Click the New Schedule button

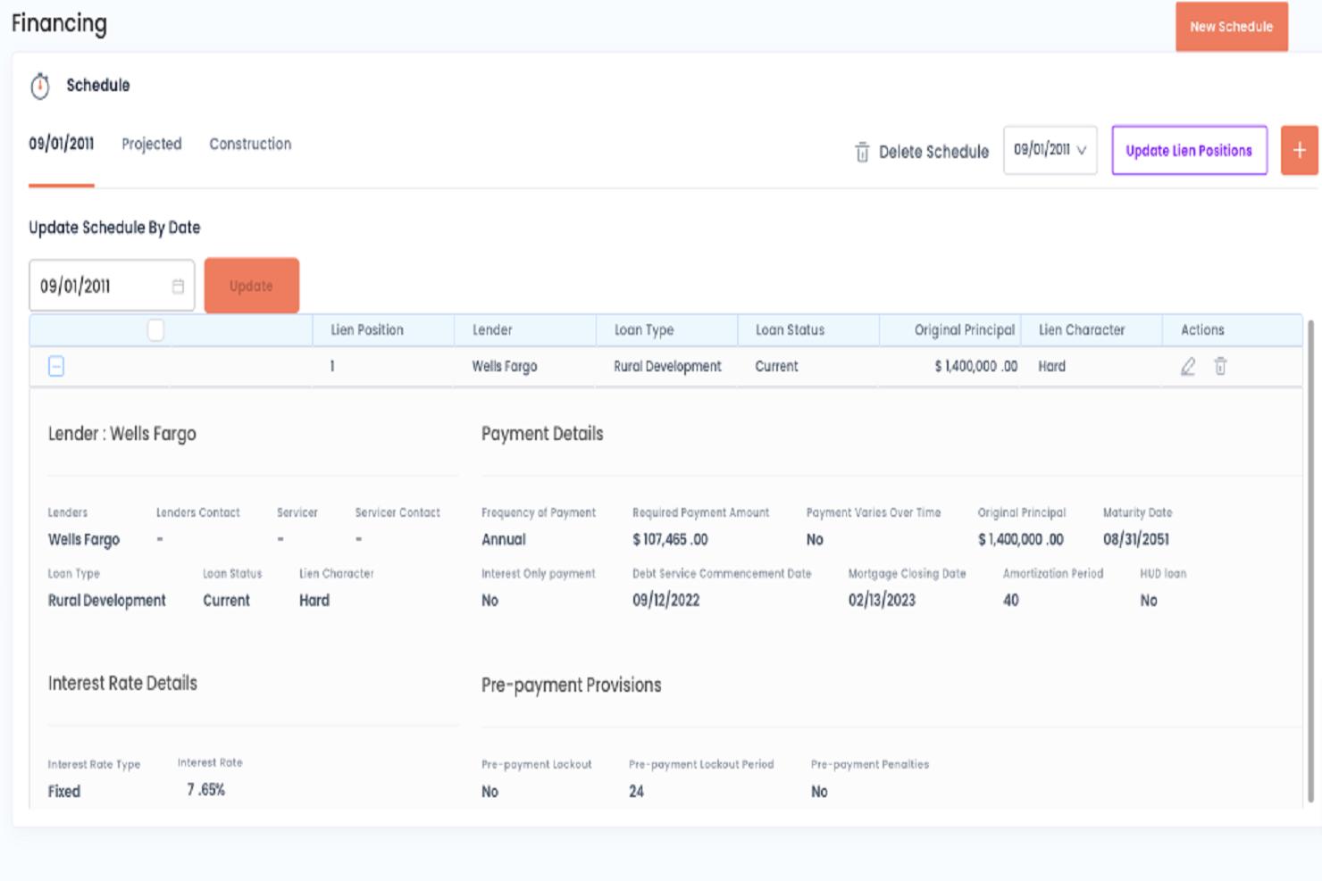1231,27
